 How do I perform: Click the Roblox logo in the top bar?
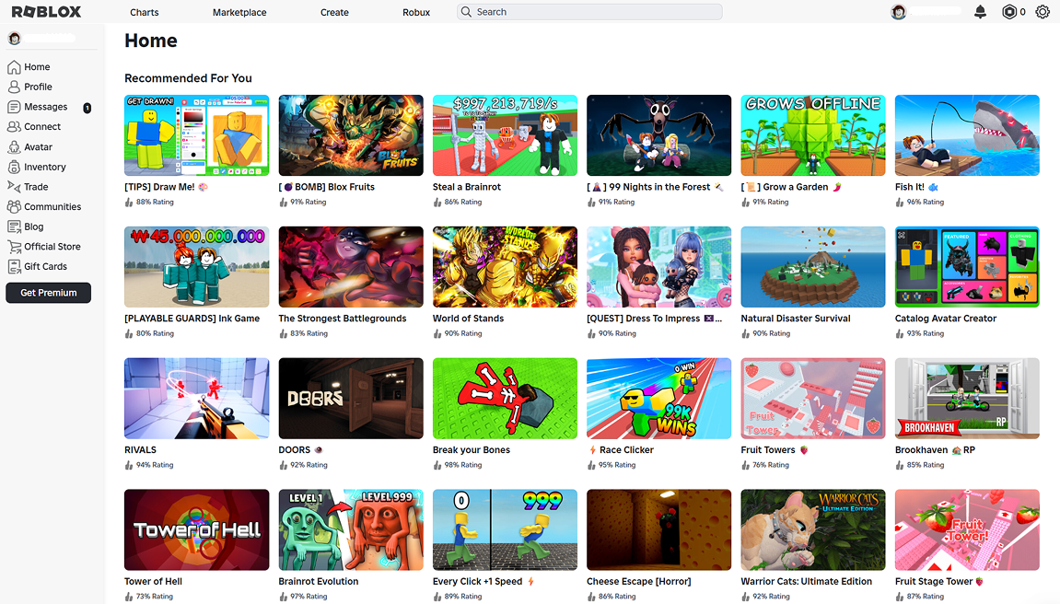click(x=44, y=12)
